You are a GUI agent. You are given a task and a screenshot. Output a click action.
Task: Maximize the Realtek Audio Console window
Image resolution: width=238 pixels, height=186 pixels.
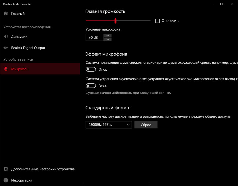[222, 4]
